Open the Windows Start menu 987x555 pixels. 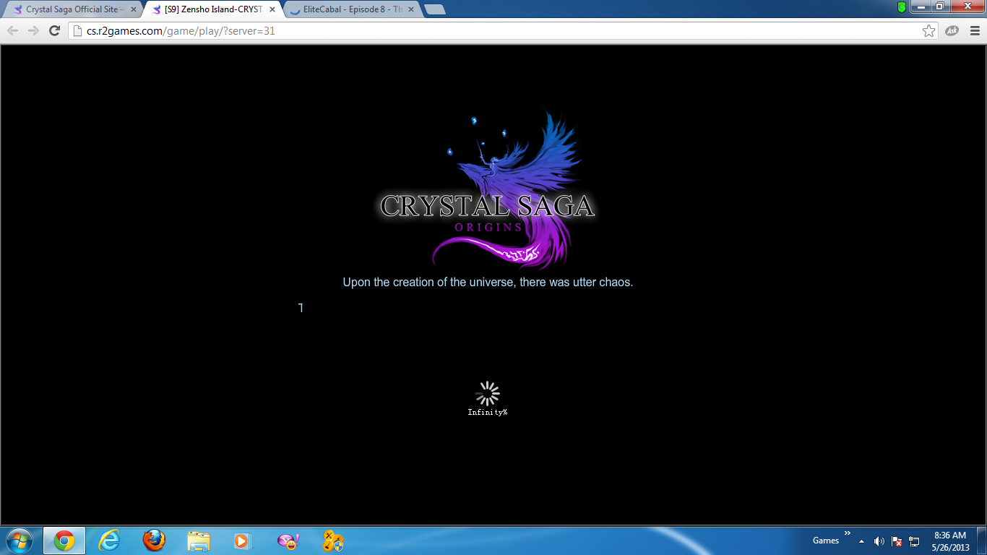[19, 541]
